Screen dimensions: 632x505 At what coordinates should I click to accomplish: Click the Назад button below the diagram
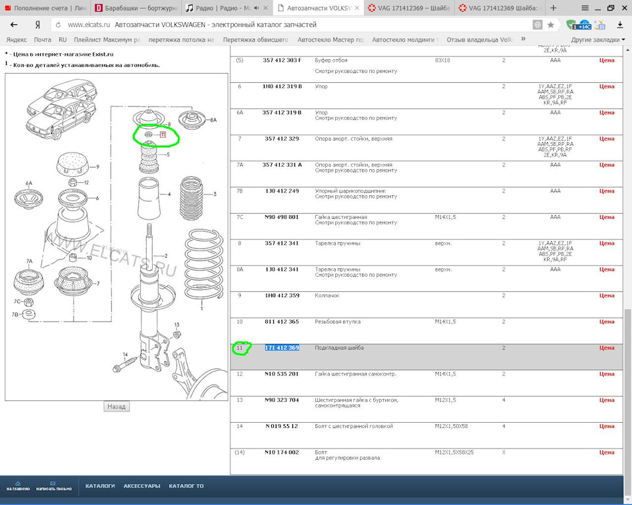117,407
